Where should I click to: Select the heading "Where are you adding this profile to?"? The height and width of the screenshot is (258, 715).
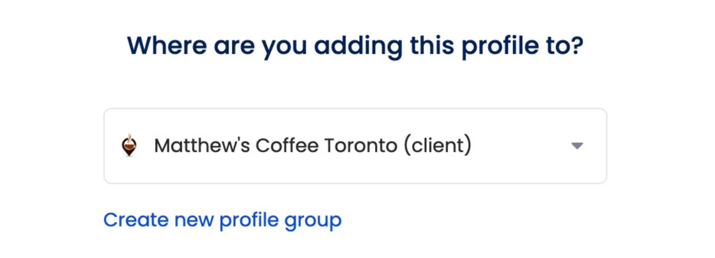(355, 46)
